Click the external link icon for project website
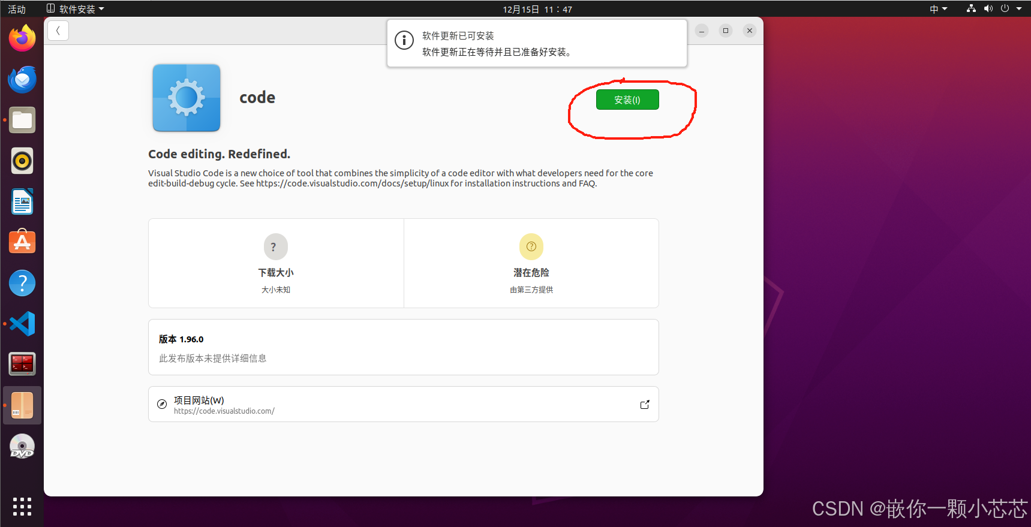The image size is (1031, 527). coord(645,405)
